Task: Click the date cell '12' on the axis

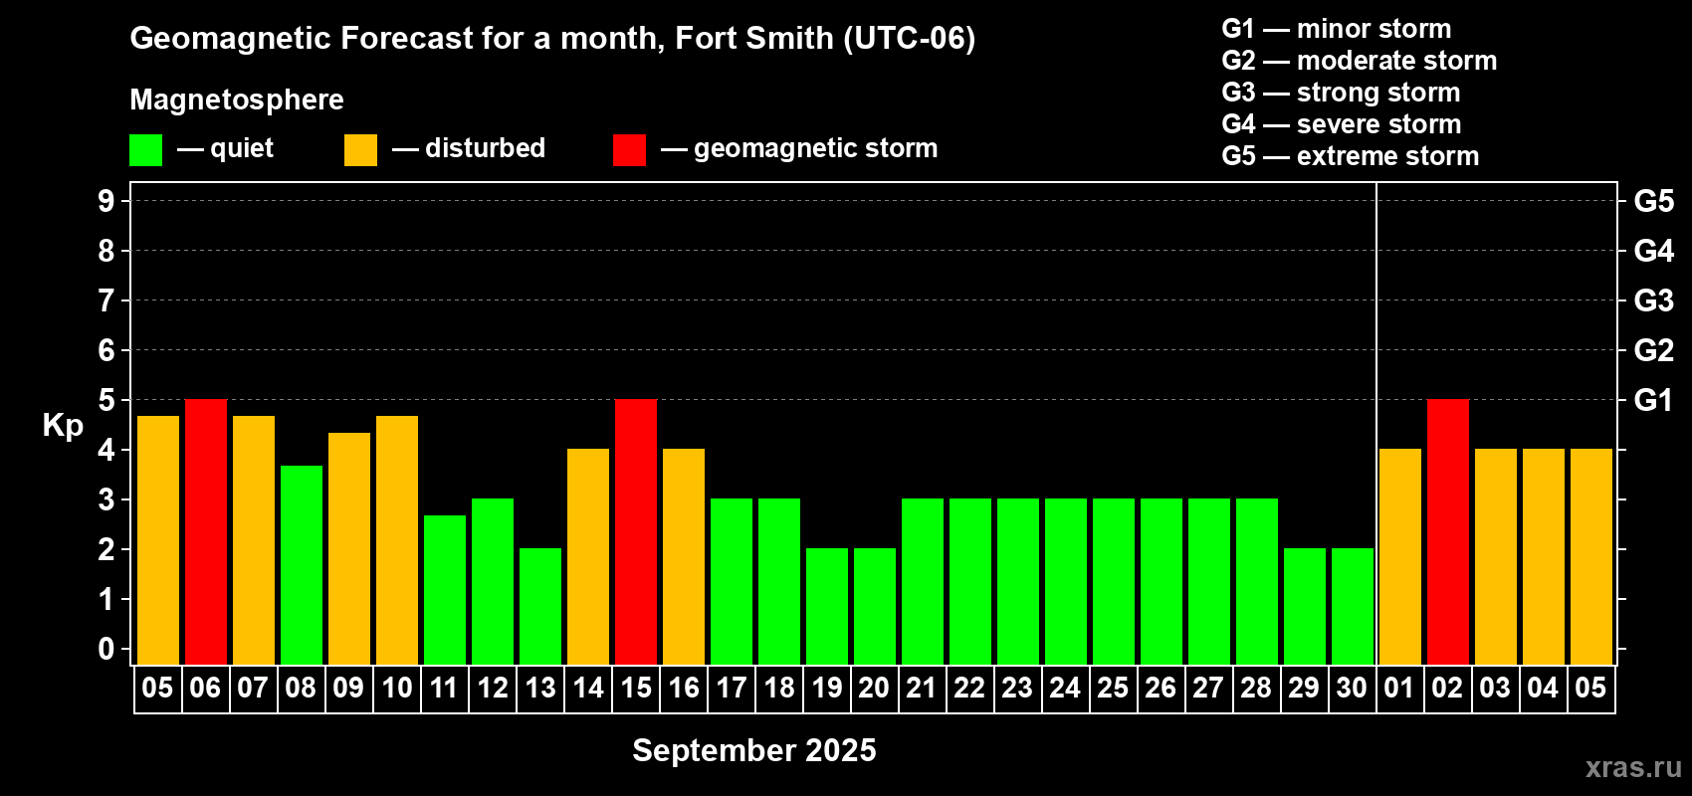Action: pyautogui.click(x=493, y=689)
